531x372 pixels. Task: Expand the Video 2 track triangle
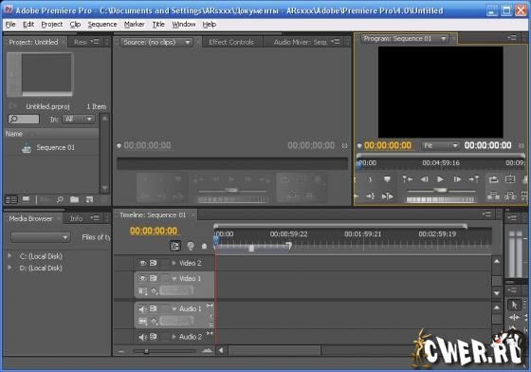pyautogui.click(x=174, y=263)
